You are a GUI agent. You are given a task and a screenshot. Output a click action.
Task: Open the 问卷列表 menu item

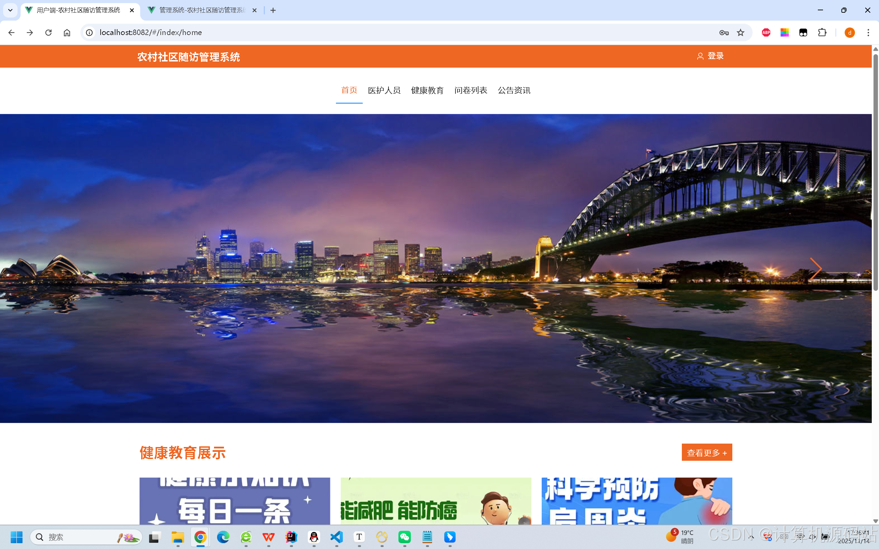[470, 90]
